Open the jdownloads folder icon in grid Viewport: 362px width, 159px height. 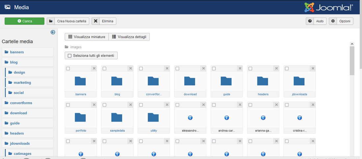299,81
